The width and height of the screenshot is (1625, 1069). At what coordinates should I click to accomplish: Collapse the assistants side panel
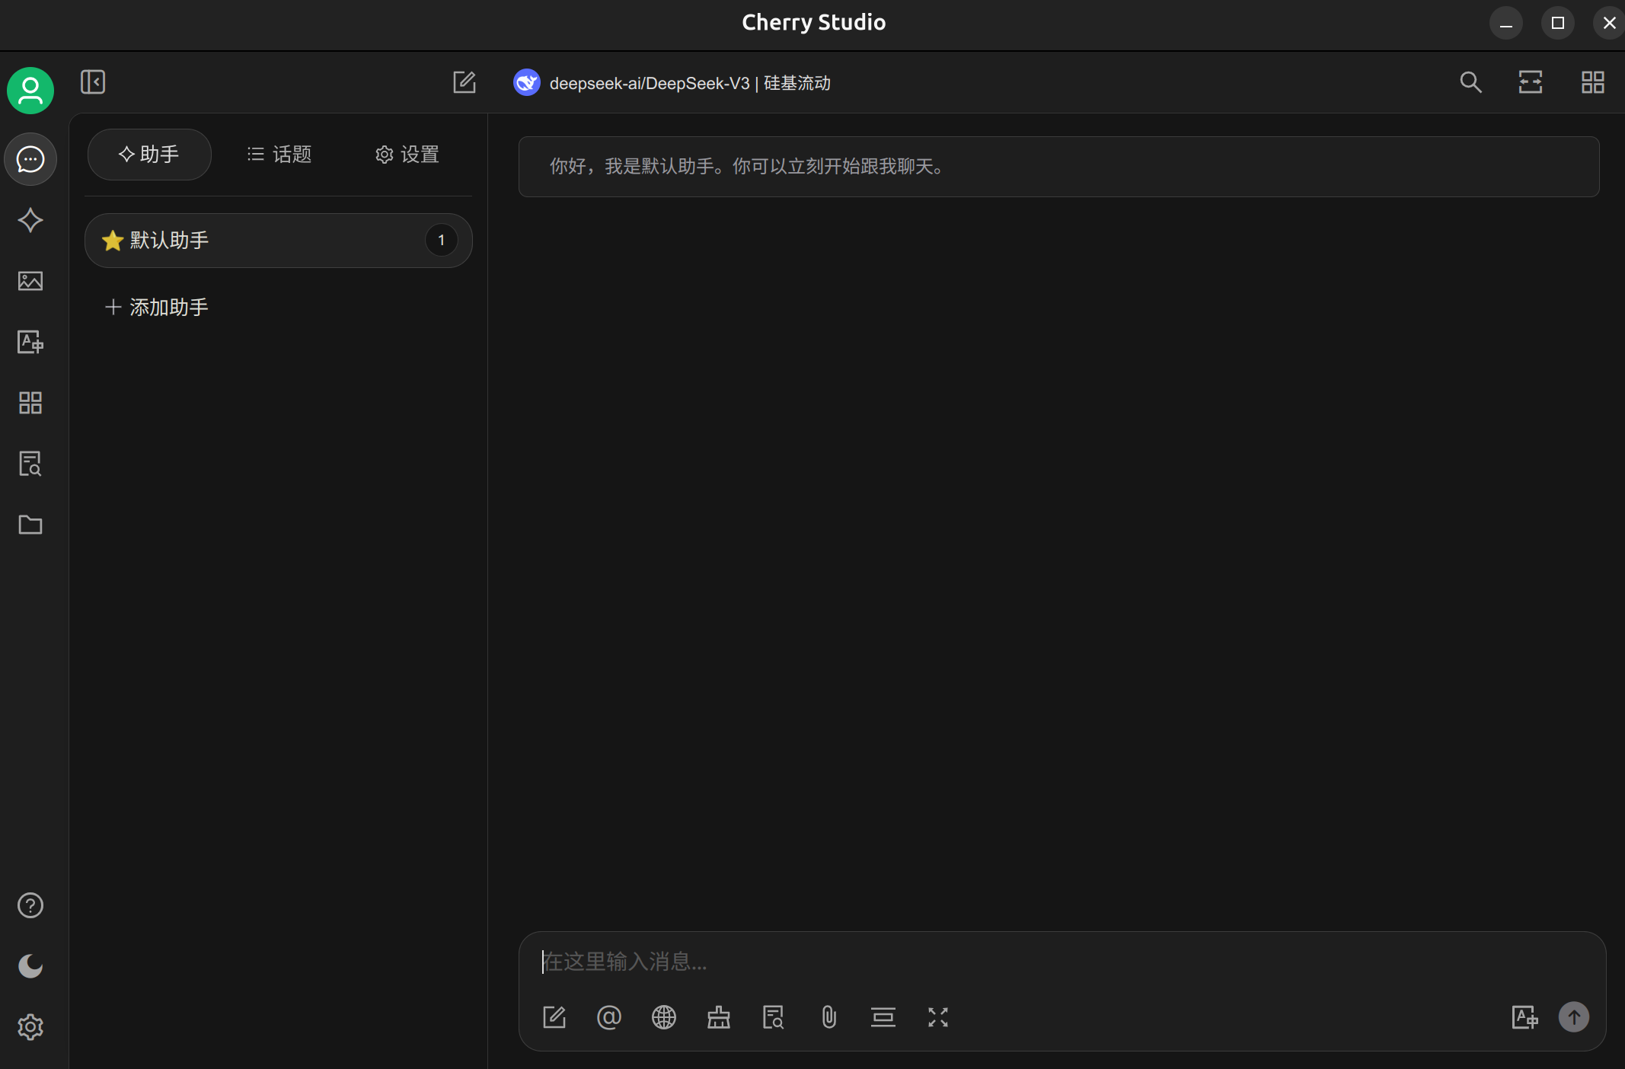(x=93, y=82)
